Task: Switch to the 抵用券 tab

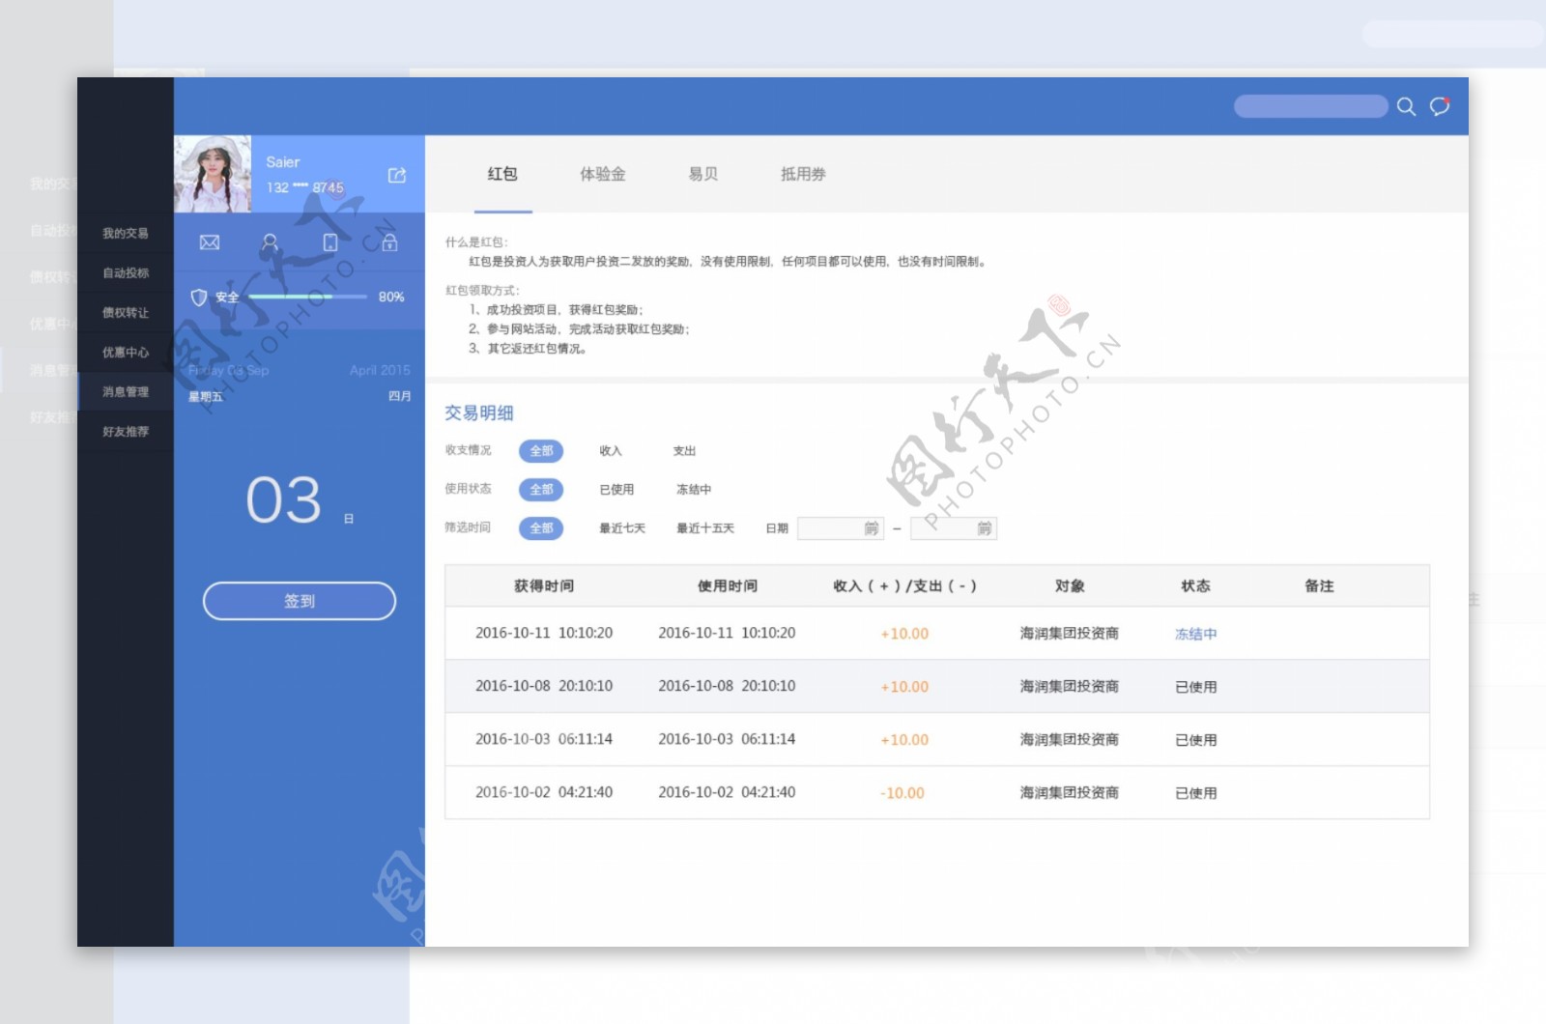Action: click(x=803, y=174)
